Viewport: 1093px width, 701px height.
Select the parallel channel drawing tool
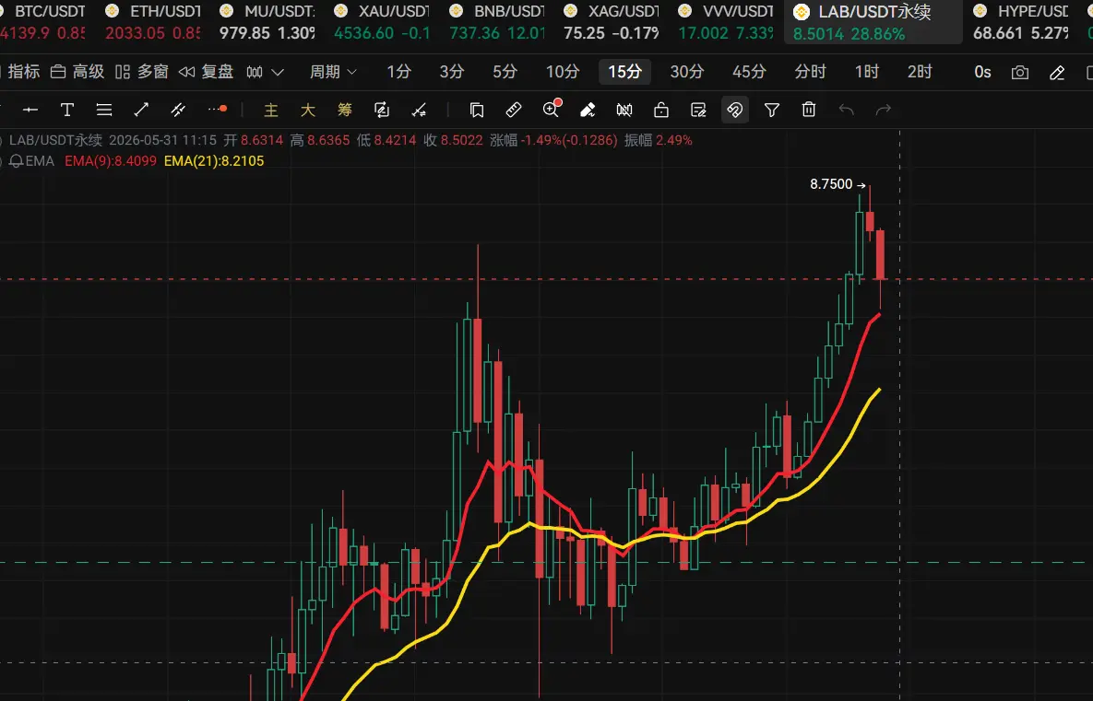tap(178, 110)
